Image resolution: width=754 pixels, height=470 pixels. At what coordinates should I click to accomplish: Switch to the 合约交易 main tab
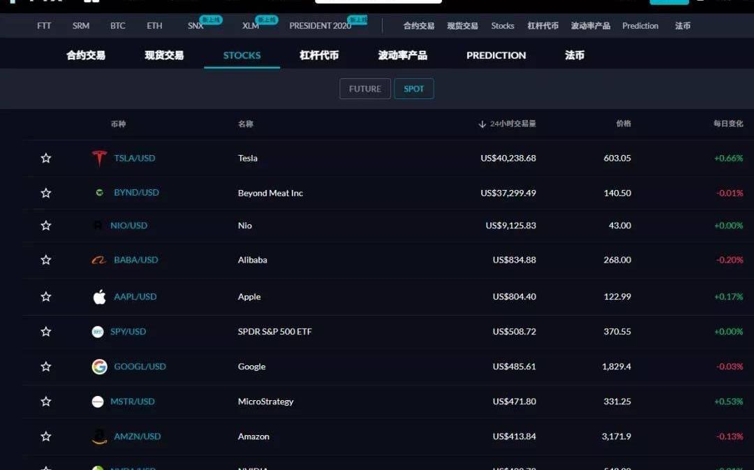coord(86,55)
